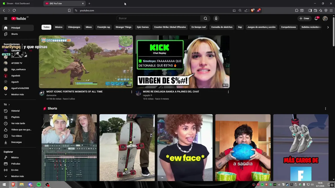Open the Kick Chat Replay video thumbnail

click(x=182, y=62)
